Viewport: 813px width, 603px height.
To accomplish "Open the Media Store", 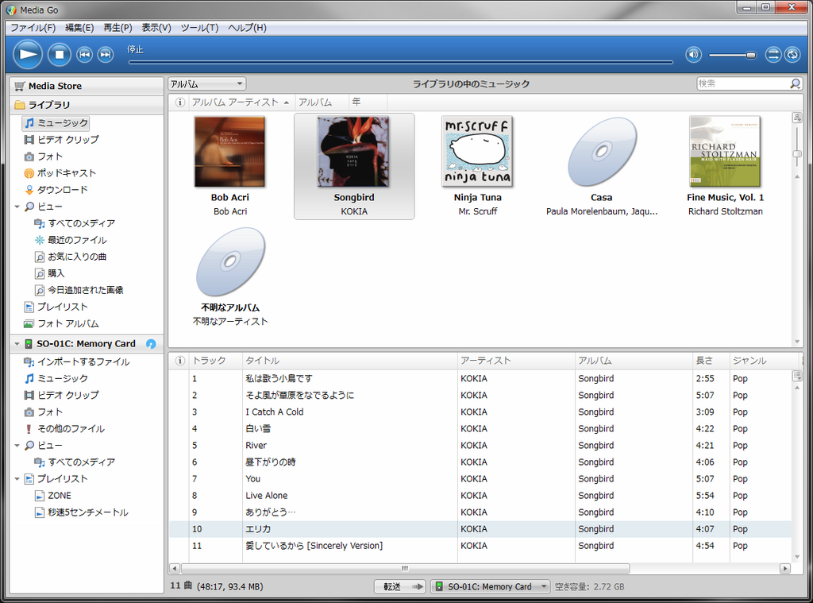I will [87, 86].
